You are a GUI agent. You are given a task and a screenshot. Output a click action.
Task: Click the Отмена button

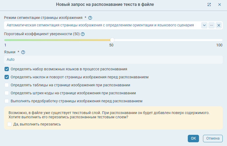pyautogui.click(x=213, y=138)
